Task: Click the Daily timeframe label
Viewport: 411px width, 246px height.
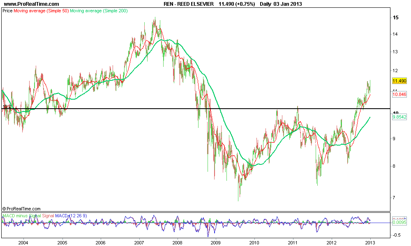Action: tap(265, 4)
